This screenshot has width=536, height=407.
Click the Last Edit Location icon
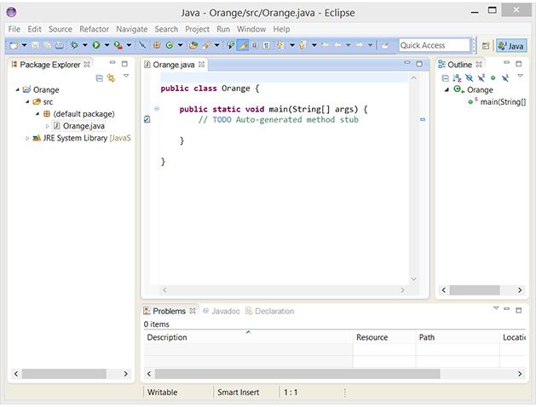[x=326, y=45]
